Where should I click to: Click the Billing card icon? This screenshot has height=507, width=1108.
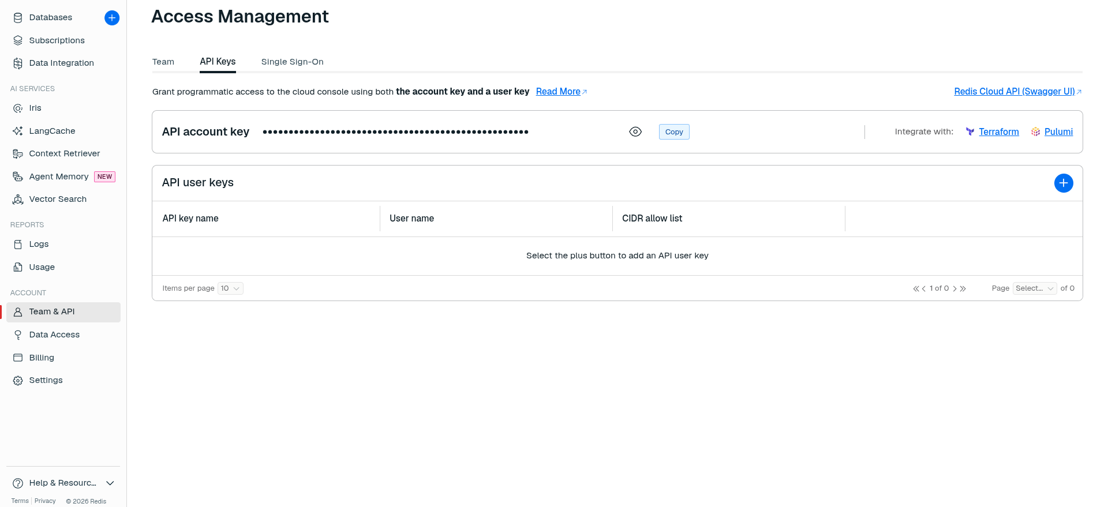coord(18,358)
